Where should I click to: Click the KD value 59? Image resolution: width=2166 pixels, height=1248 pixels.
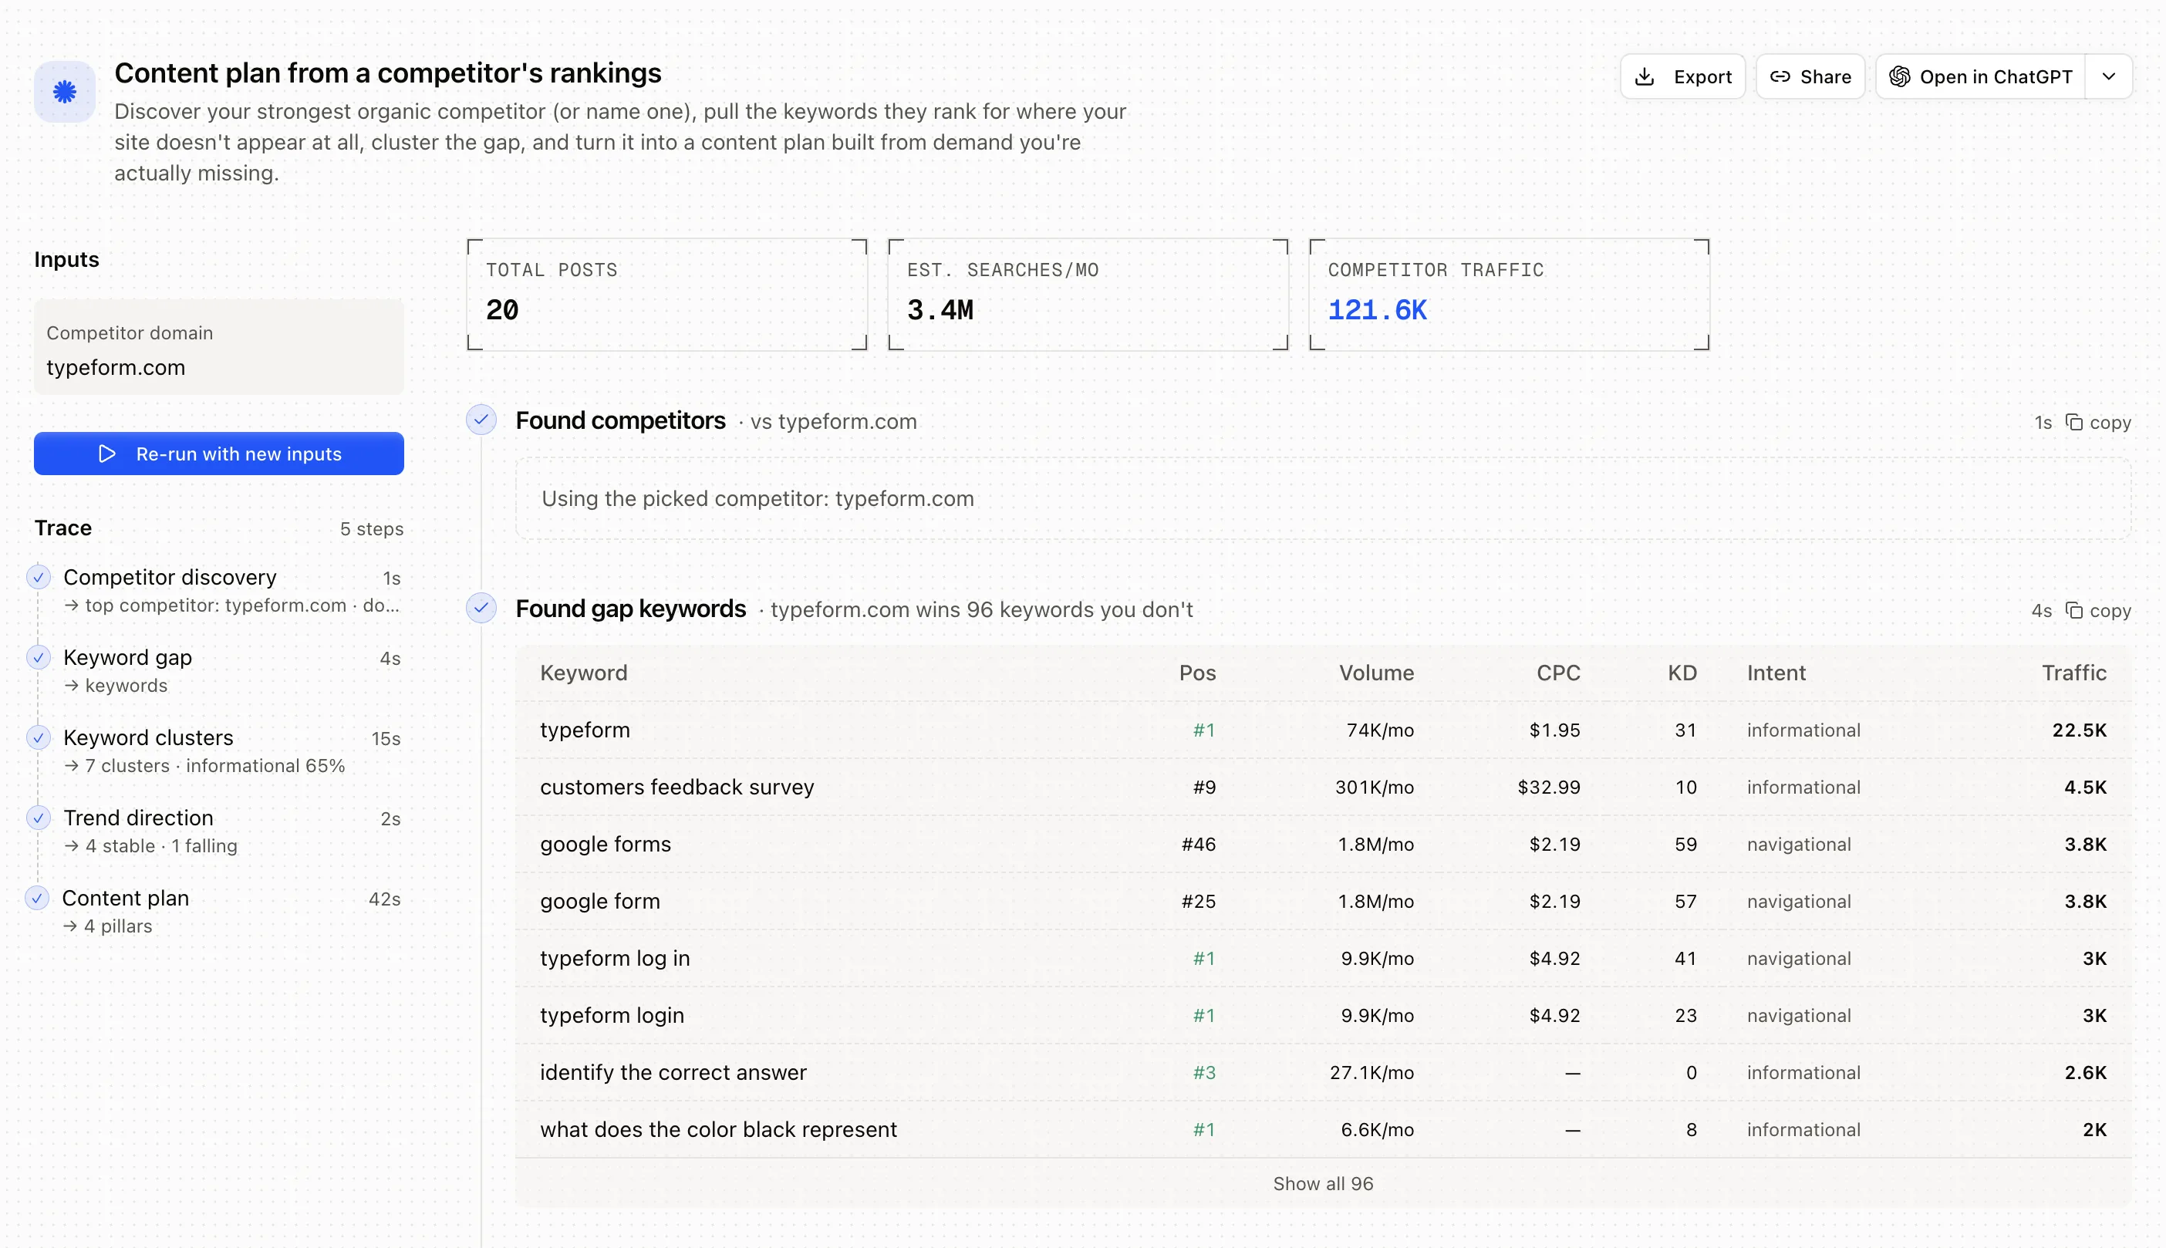point(1685,845)
